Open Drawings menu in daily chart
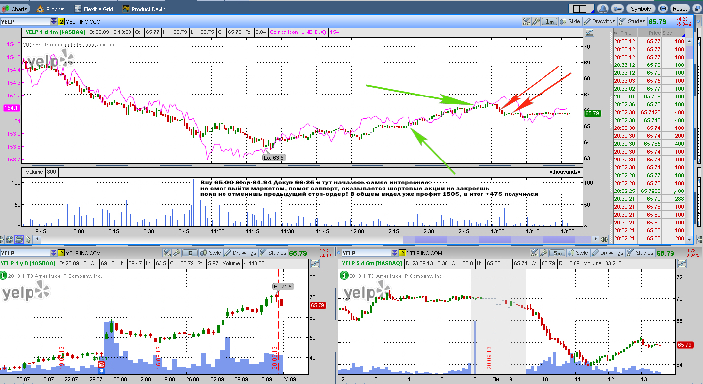 pos(240,253)
